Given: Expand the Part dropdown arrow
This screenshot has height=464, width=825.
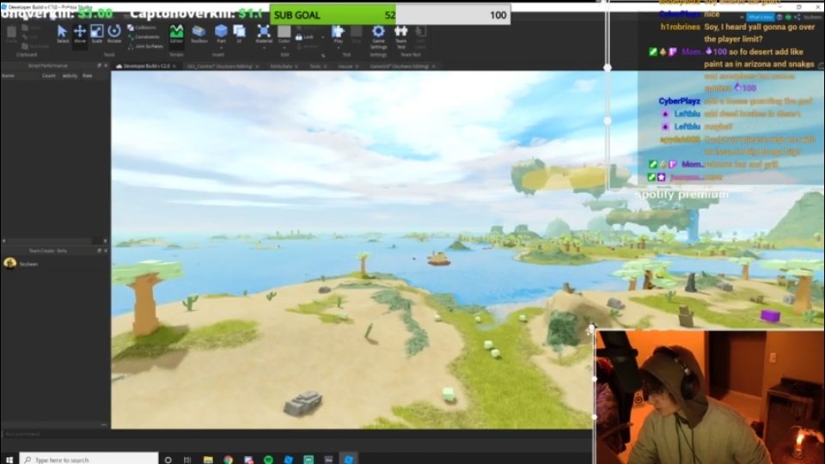Looking at the screenshot, I should [221, 47].
